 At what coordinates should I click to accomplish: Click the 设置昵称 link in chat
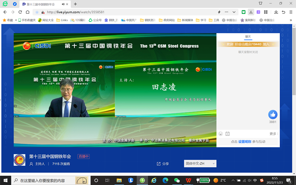tap(245, 142)
